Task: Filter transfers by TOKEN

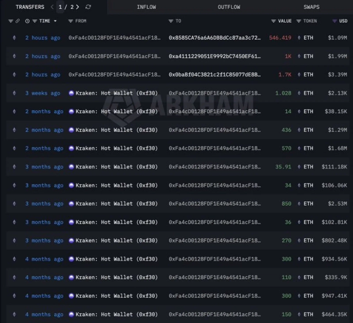Action: 299,21
